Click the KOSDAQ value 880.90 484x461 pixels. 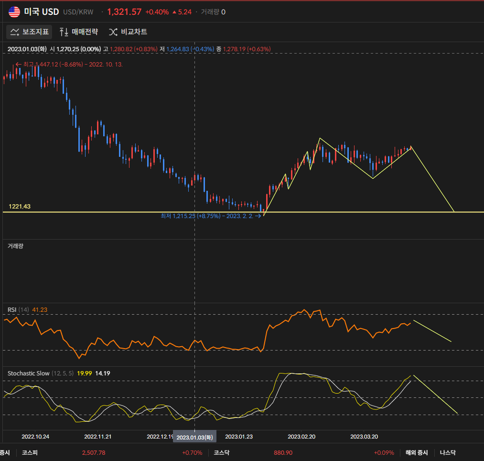(283, 453)
